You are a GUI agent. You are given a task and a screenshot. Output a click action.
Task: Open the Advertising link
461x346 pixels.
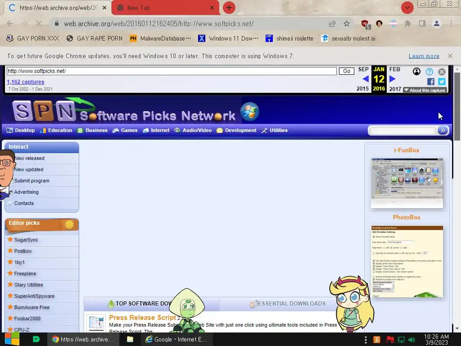tap(27, 192)
